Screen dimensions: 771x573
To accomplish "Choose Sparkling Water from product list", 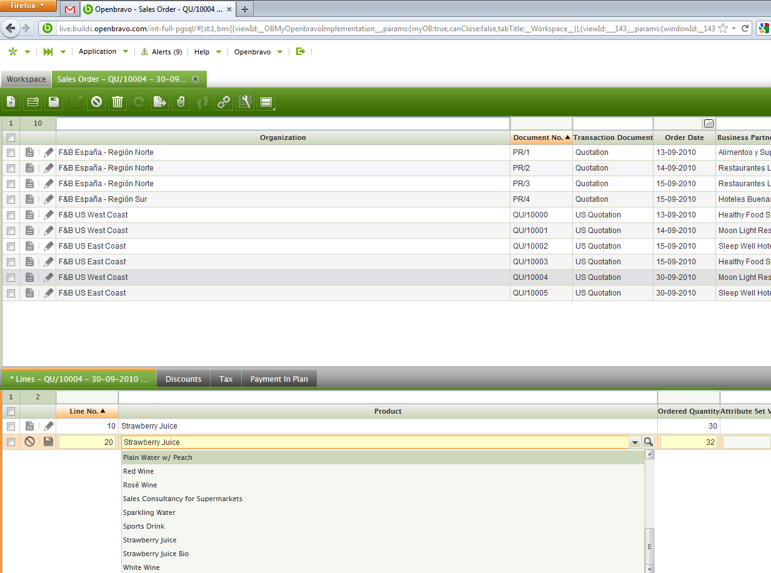I will [x=149, y=512].
